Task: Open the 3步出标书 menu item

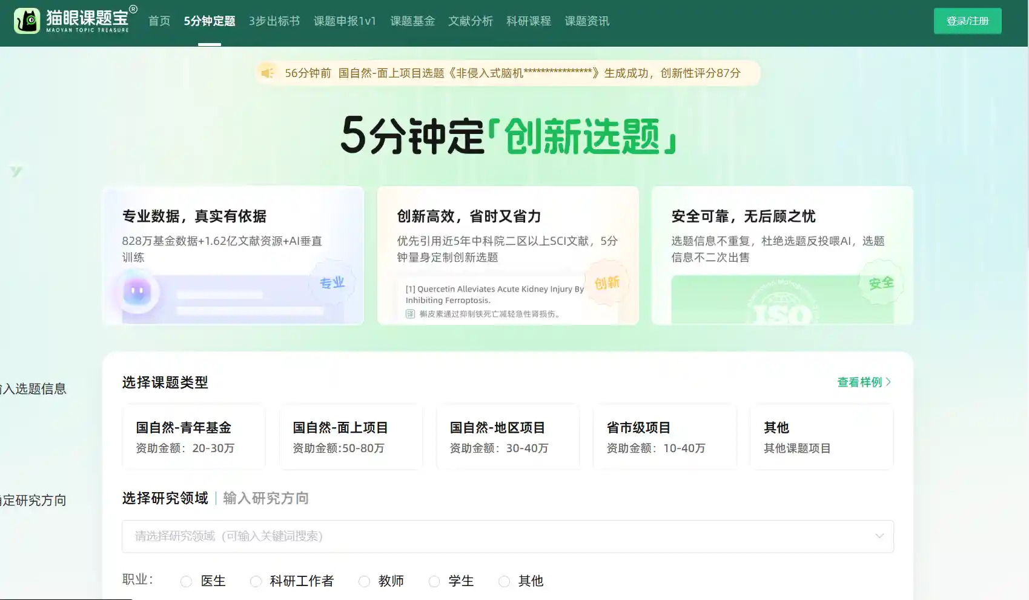Action: pos(274,21)
